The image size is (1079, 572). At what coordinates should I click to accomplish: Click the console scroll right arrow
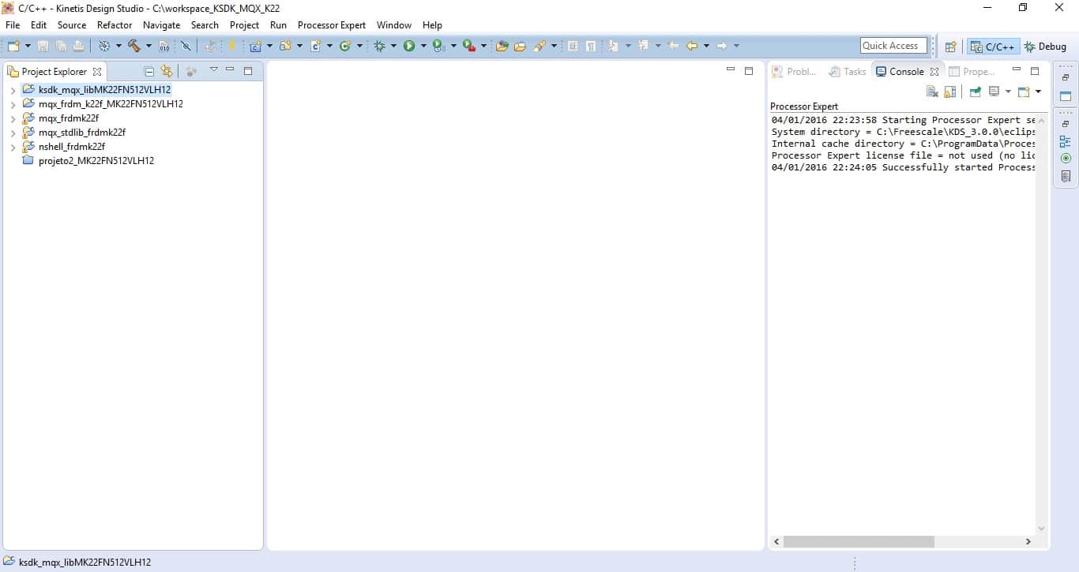click(1028, 541)
